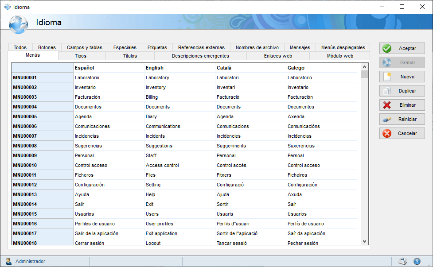Click the Galego cell 'Axenda'

pyautogui.click(x=321, y=116)
